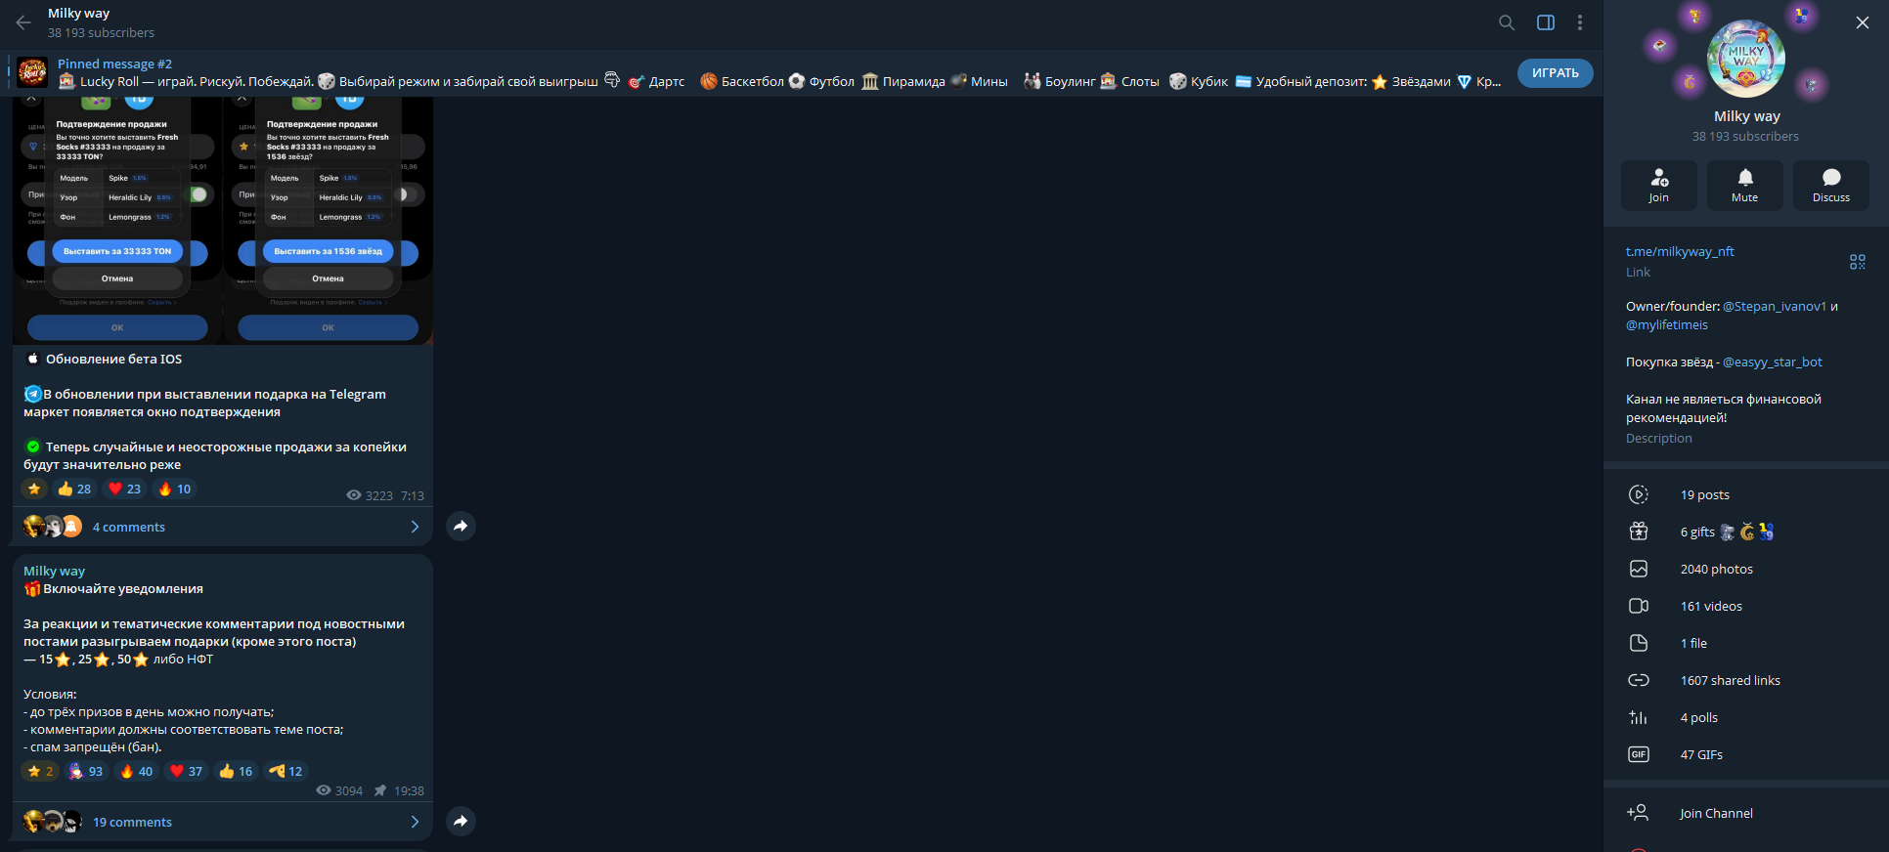
Task: Open the three-dot more options menu
Action: pyautogui.click(x=1580, y=22)
